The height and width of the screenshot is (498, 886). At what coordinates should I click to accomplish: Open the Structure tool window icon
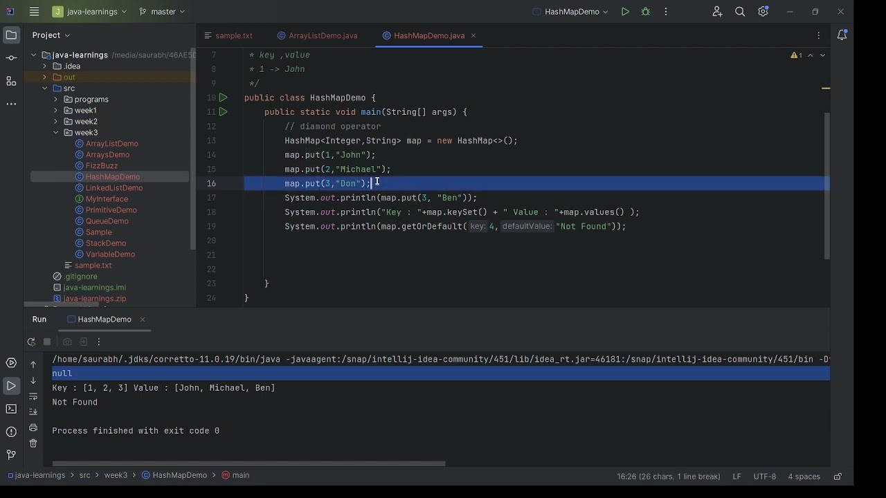tap(11, 81)
